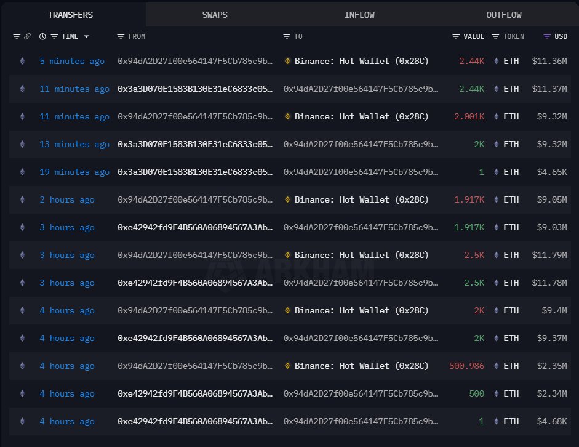The width and height of the screenshot is (579, 447).
Task: Open 0x94dA2D27 sender in 5 minutes ago row
Action: point(195,61)
